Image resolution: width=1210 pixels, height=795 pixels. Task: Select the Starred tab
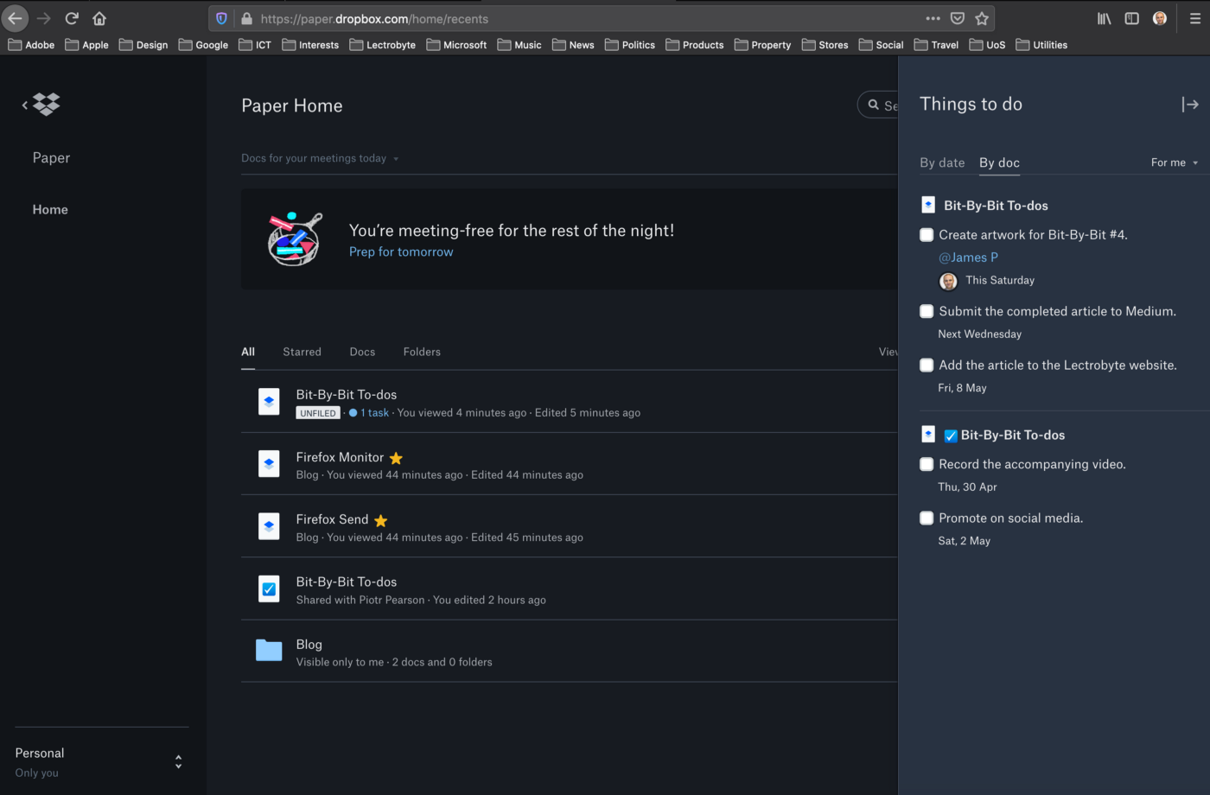(302, 352)
